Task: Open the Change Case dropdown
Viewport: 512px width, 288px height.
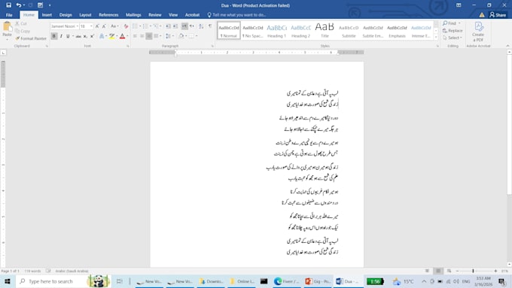Action: (114, 26)
